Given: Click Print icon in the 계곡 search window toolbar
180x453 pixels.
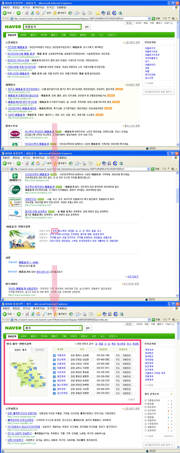Looking at the screenshot, I should click(84, 314).
